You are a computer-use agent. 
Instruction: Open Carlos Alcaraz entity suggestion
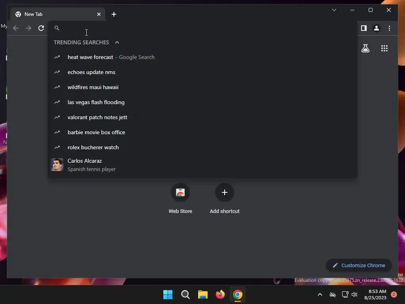(202, 165)
